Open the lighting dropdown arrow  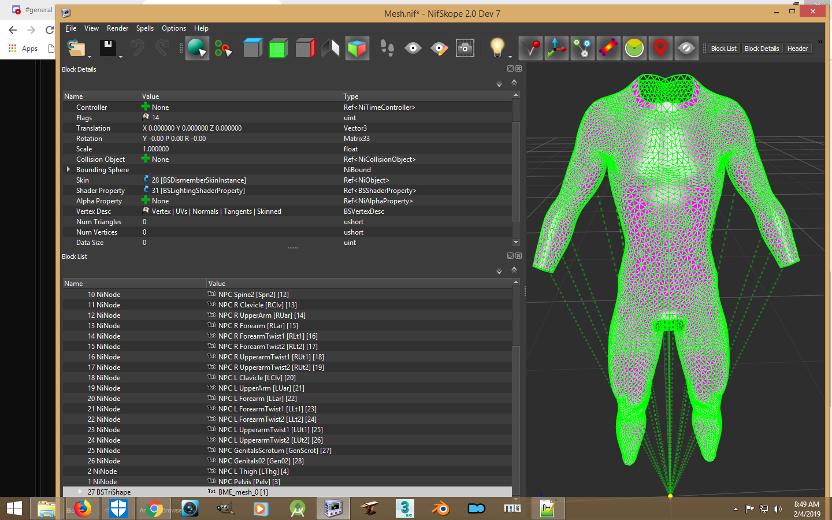tap(510, 57)
